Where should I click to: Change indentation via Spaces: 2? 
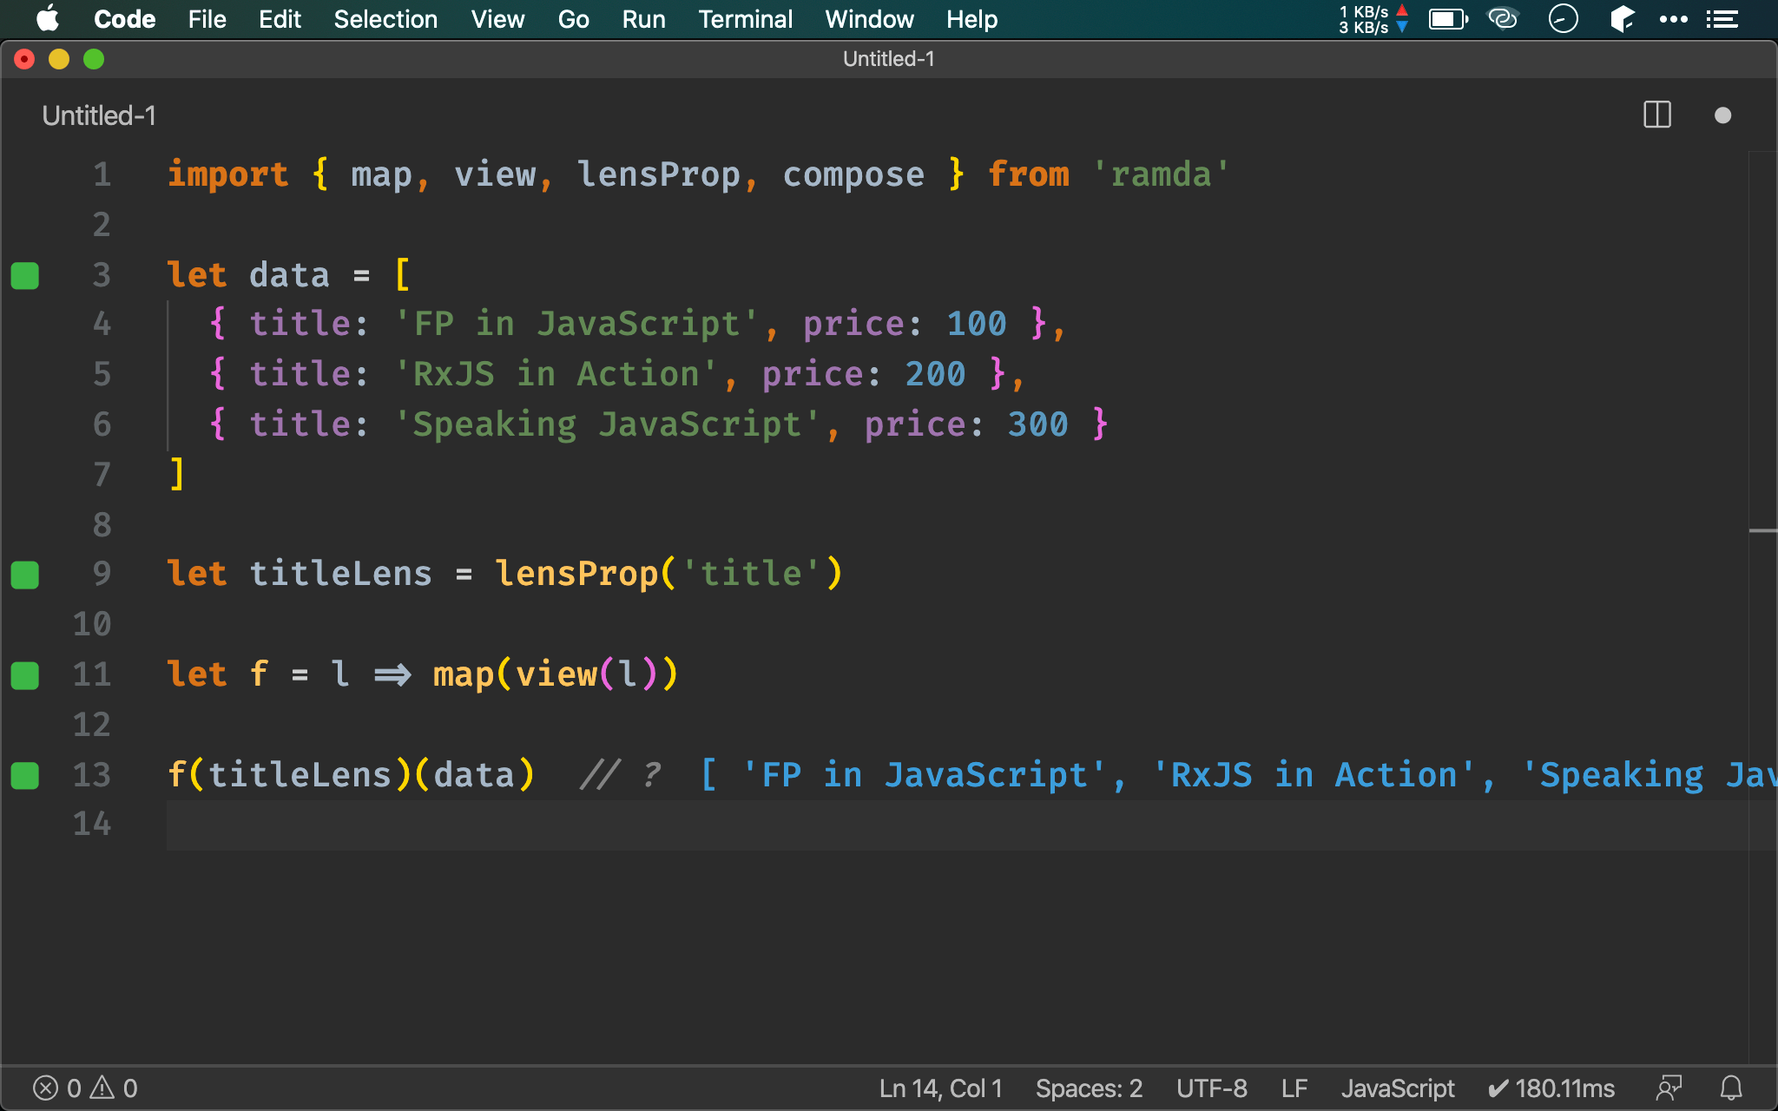pyautogui.click(x=1089, y=1088)
